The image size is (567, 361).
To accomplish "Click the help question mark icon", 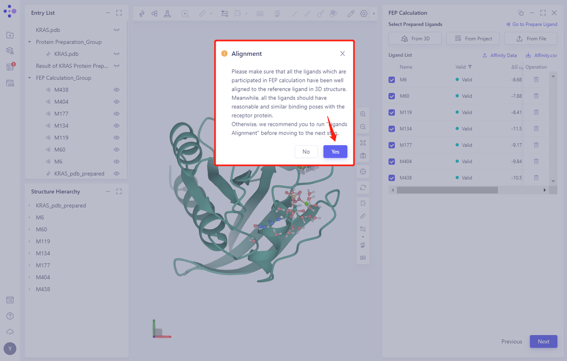I will pos(10,316).
